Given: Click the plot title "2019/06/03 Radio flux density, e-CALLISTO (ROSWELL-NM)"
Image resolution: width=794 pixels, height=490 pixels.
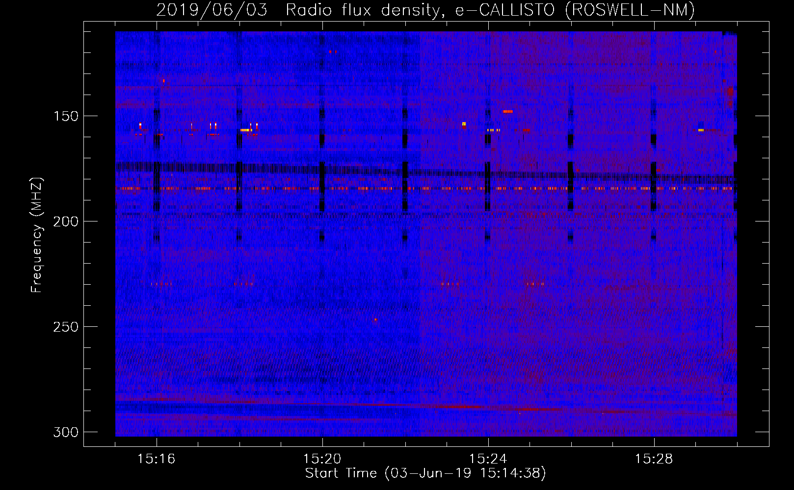Looking at the screenshot, I should [x=425, y=10].
